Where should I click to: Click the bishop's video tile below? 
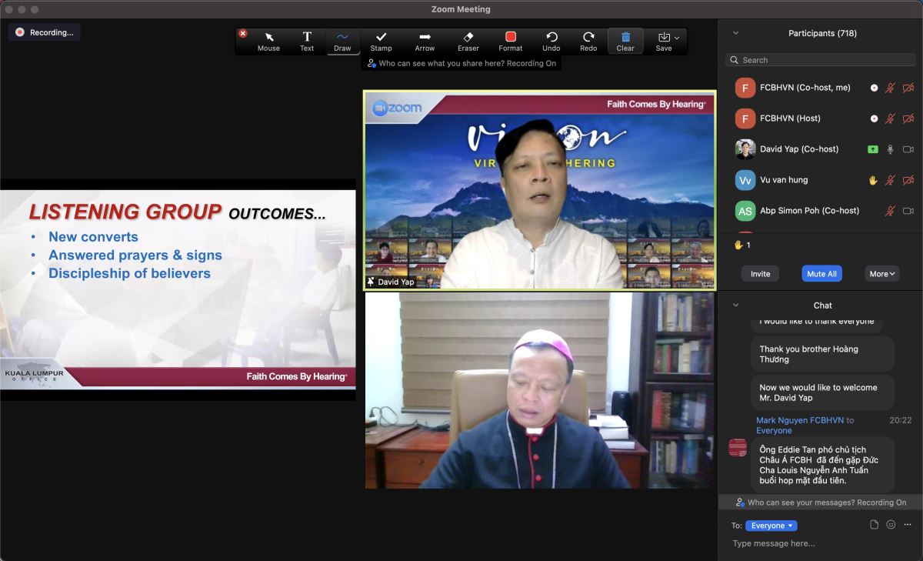pyautogui.click(x=540, y=390)
